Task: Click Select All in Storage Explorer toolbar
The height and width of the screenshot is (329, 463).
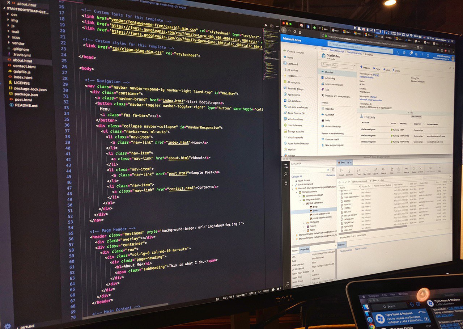Action: (383, 171)
